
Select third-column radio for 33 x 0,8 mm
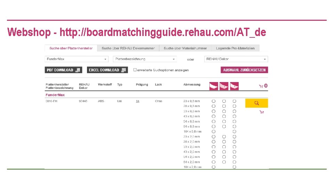(234, 111)
